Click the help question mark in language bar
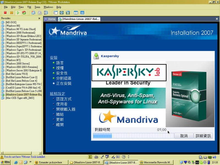This screenshot has height=165, width=220. [123, 157]
